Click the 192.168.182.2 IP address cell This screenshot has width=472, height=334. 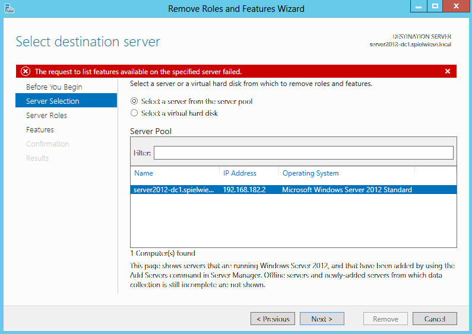244,190
